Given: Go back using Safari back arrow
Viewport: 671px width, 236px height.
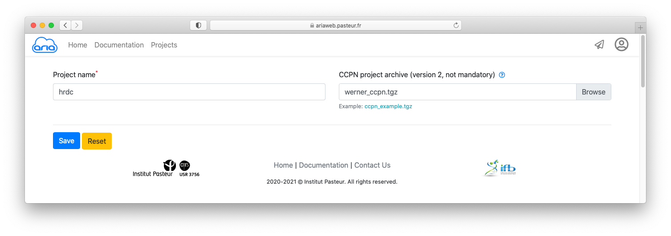Looking at the screenshot, I should (x=65, y=25).
